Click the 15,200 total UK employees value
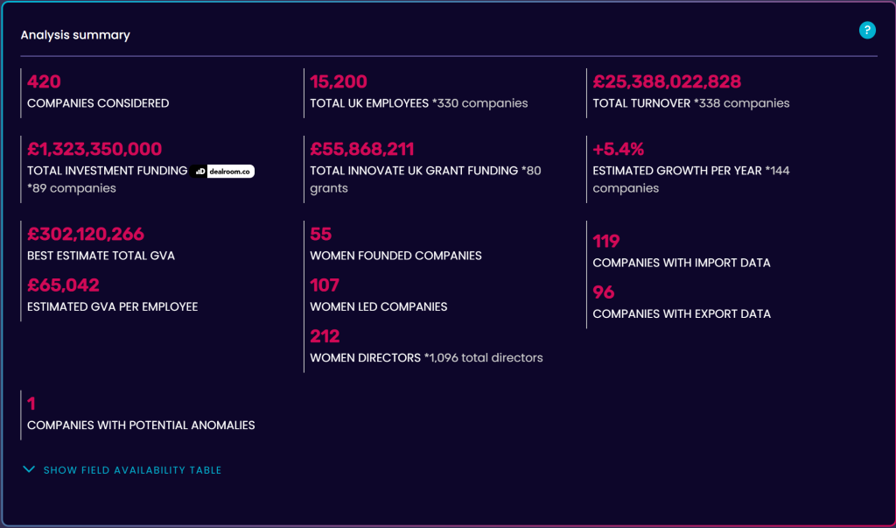The width and height of the screenshot is (896, 528). pos(339,82)
